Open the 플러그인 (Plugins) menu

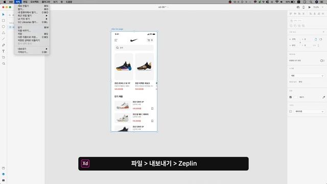(45, 2)
